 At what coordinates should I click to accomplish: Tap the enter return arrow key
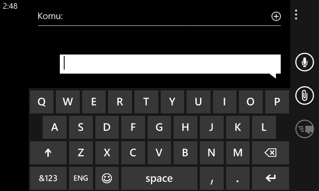[x=270, y=178]
